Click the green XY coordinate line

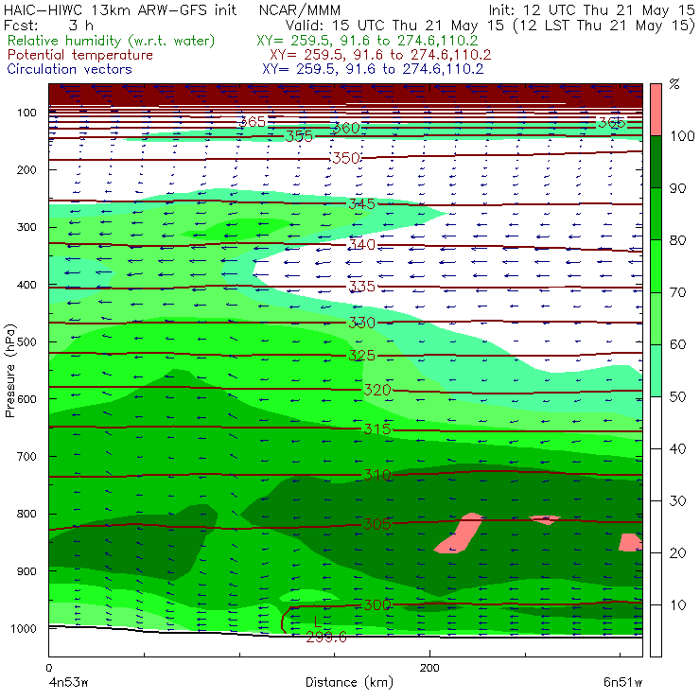pos(367,41)
